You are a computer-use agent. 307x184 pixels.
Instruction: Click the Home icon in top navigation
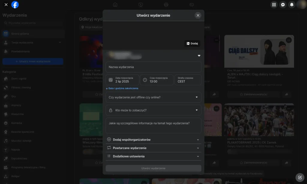click(115, 4)
